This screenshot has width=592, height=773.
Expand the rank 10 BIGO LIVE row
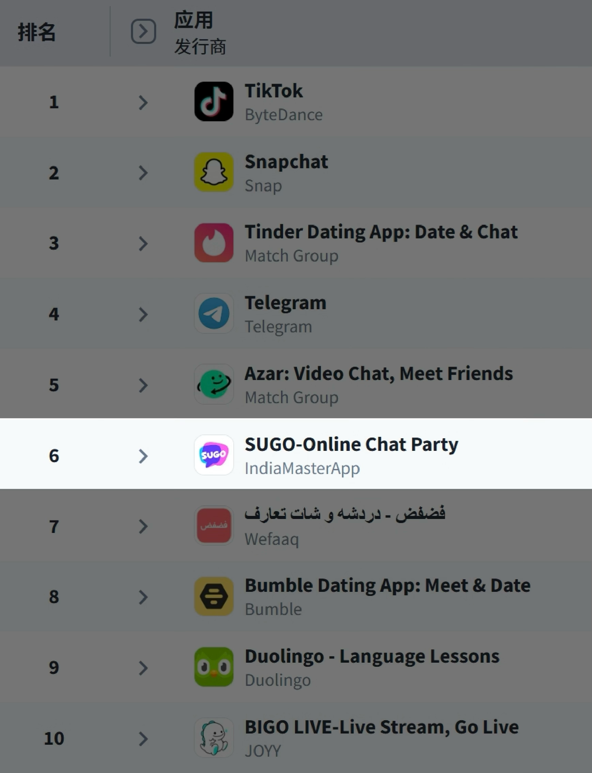click(143, 739)
